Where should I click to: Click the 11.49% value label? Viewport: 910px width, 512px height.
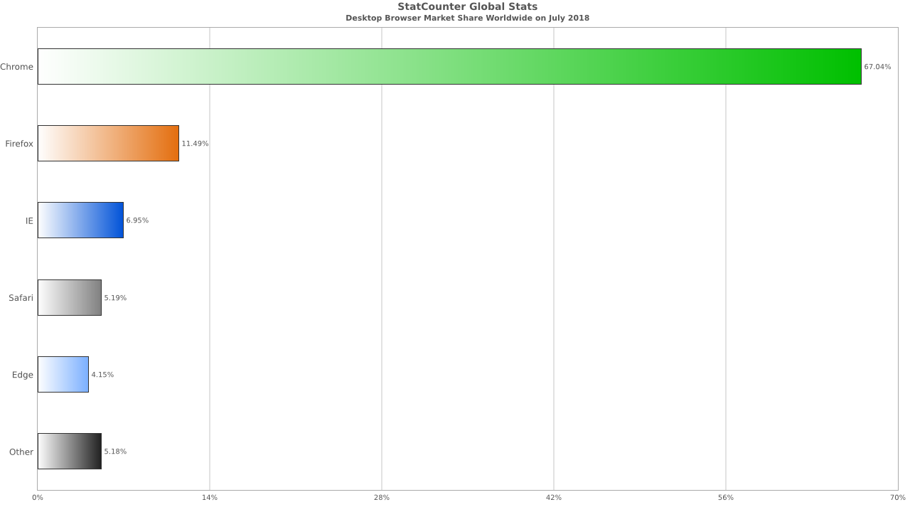(x=195, y=144)
